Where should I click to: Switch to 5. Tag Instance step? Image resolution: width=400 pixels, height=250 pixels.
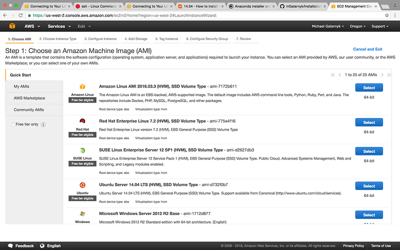click(167, 39)
